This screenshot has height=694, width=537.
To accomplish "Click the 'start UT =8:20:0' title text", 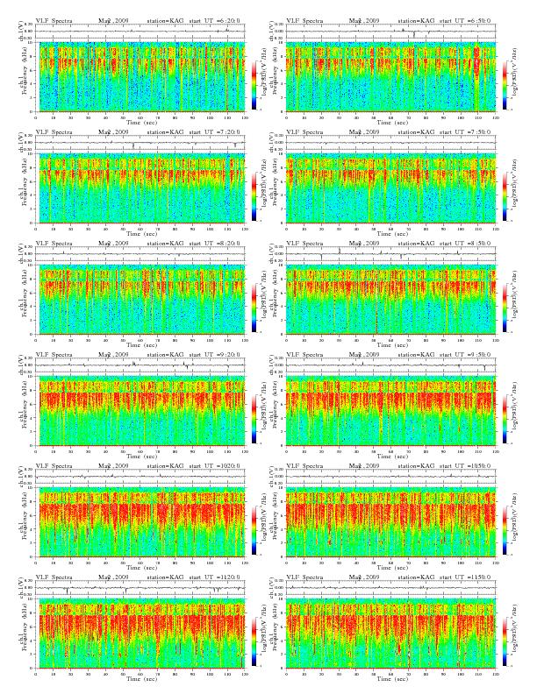I will [214, 244].
